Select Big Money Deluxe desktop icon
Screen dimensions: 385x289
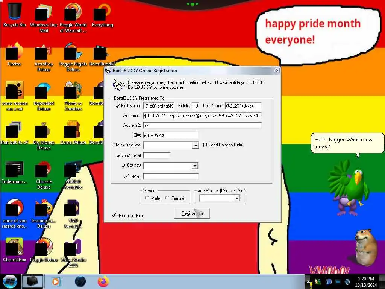pyautogui.click(x=44, y=135)
